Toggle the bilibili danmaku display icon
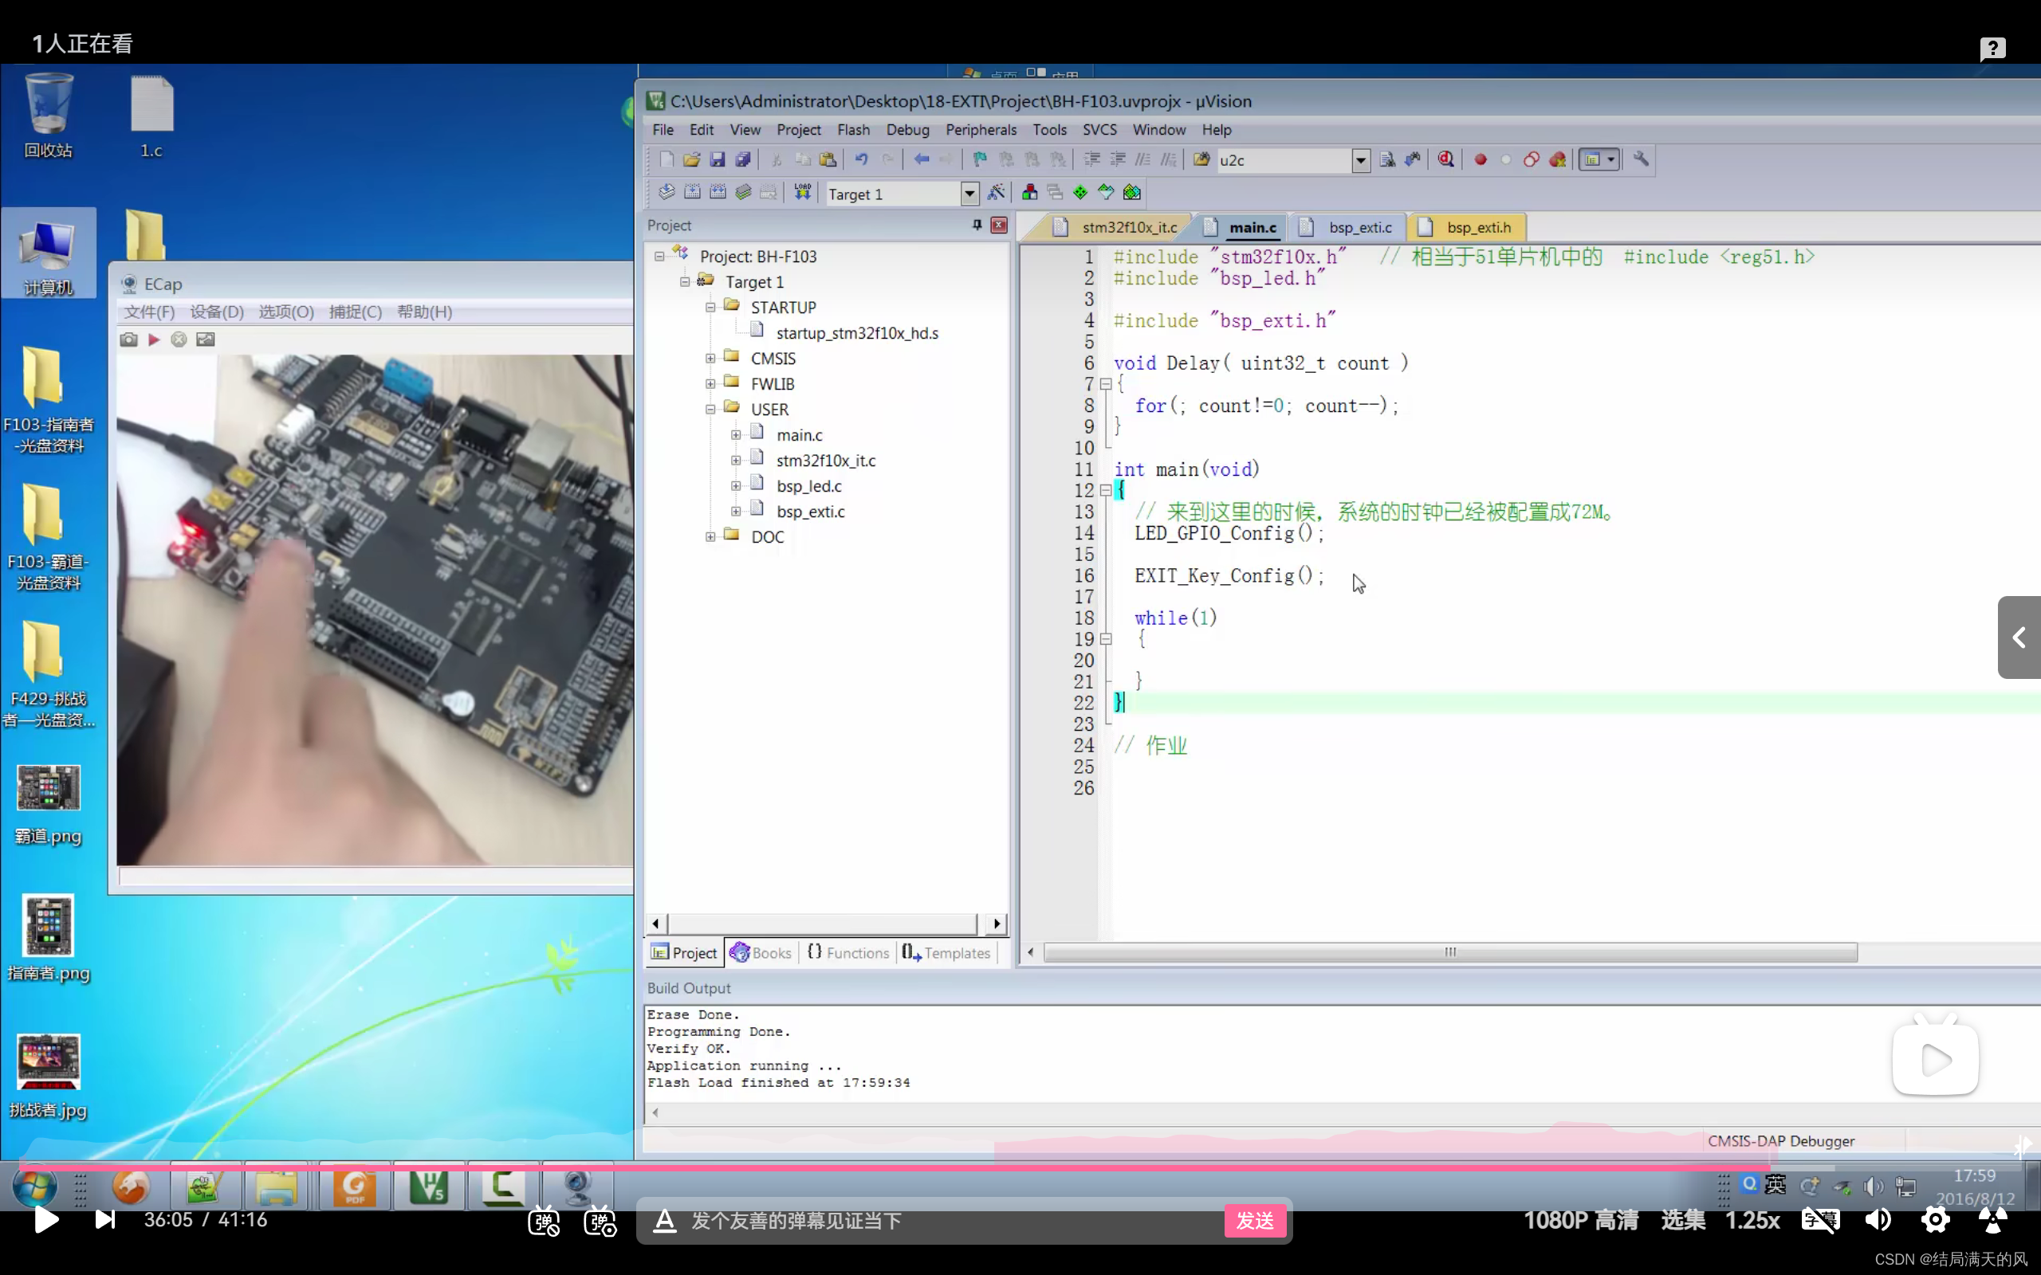 [544, 1220]
